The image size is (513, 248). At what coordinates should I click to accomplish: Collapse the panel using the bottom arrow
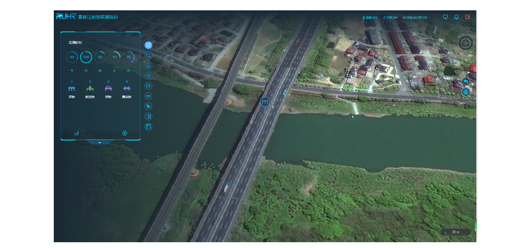tap(100, 142)
